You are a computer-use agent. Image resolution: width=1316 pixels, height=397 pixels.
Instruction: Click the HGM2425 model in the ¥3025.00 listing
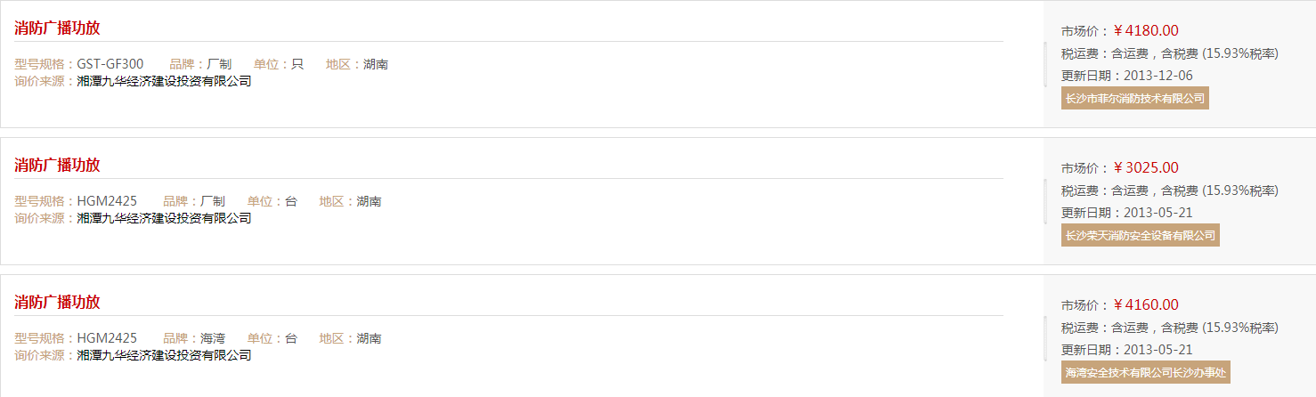point(107,201)
